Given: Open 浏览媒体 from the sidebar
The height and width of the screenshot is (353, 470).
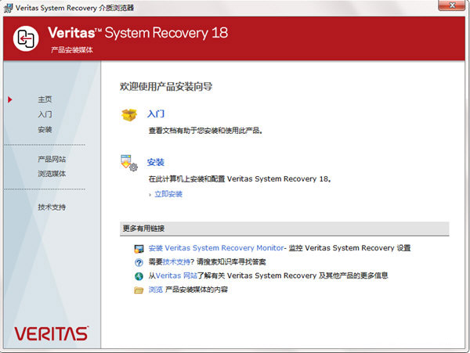Looking at the screenshot, I should coord(52,174).
